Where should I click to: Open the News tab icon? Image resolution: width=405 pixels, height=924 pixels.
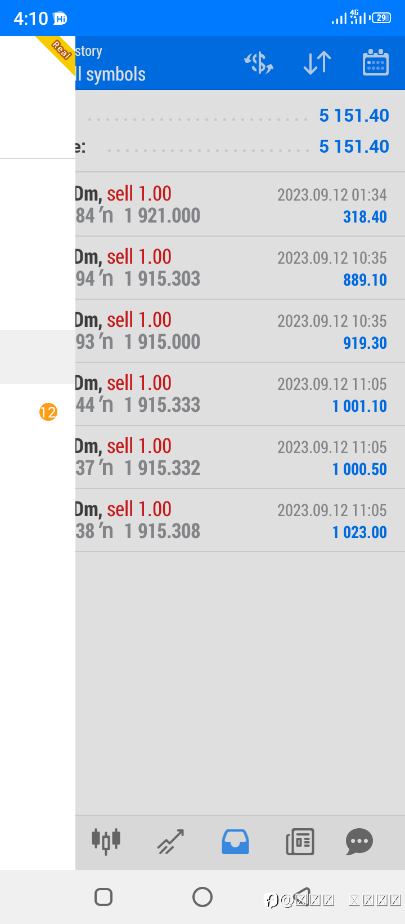300,842
